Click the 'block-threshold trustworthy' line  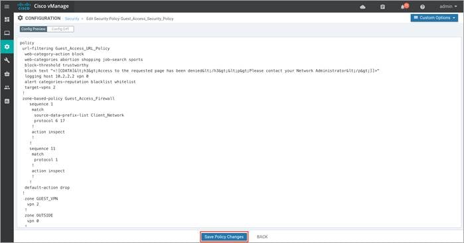pos(56,65)
